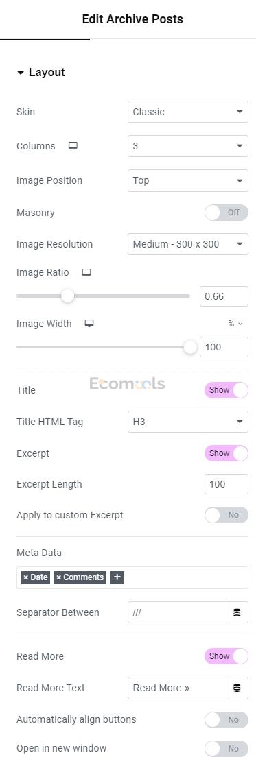Open the Skin dropdown

pyautogui.click(x=188, y=112)
